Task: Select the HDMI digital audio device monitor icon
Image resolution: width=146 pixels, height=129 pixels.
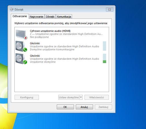Action: [21, 34]
